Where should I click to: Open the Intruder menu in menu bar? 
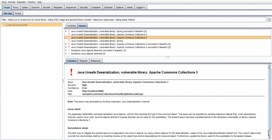point(12,2)
